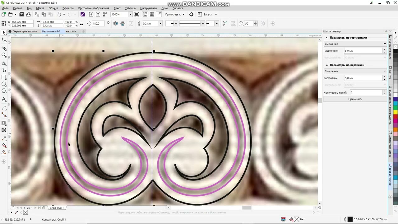
Task: Click the black outline color swatch in status bar
Action: pyautogui.click(x=350, y=219)
